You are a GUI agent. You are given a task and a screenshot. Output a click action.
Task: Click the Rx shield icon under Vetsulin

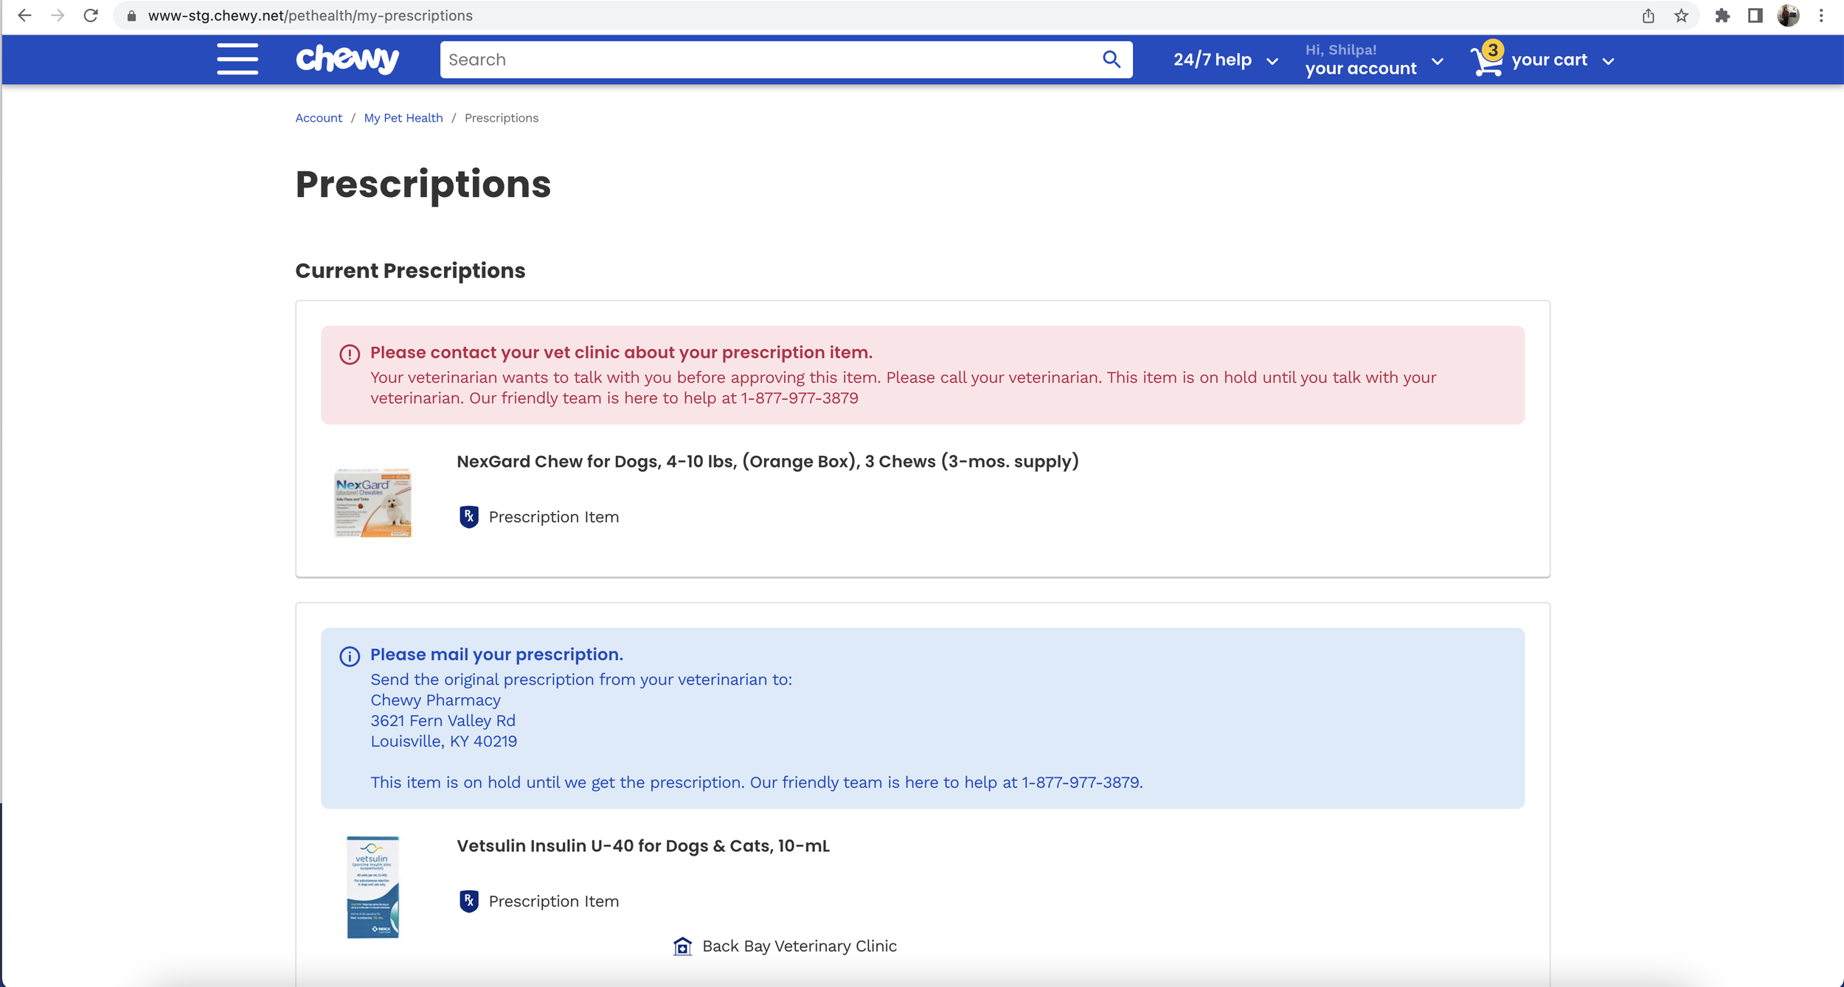[x=469, y=901]
